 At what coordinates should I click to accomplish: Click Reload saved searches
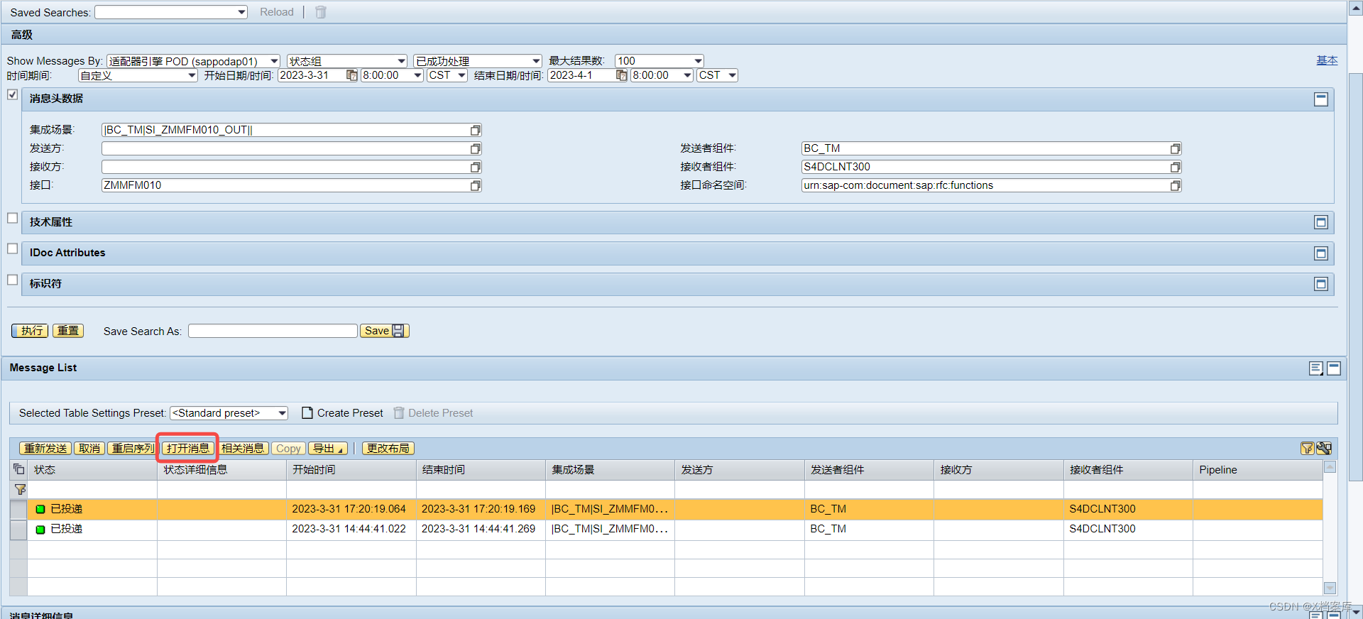[x=277, y=12]
